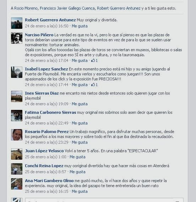Click the thumbs-up count on Narciso Piñero's comment

coord(94,60)
